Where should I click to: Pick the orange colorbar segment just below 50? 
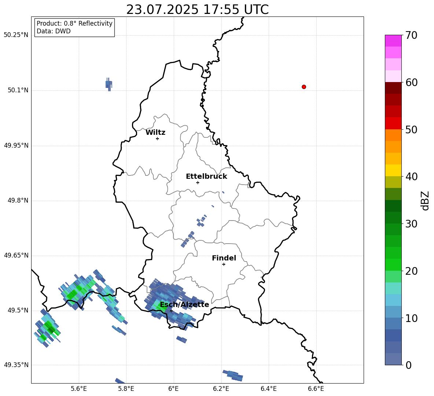[393, 135]
